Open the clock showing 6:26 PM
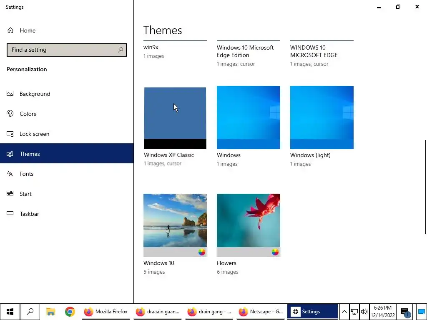Image resolution: width=427 pixels, height=320 pixels. click(x=383, y=312)
